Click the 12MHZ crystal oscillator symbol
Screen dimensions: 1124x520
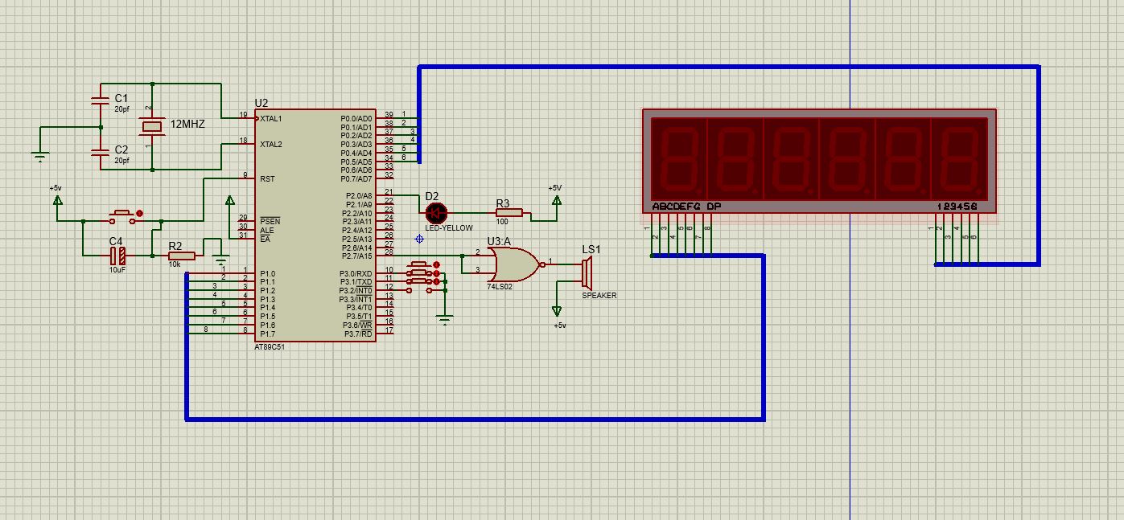pos(151,126)
